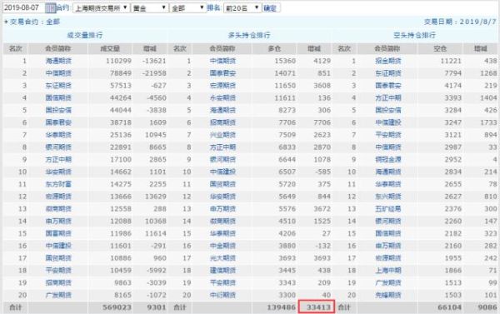Open the 黄金 commodity dropdown
Viewport: 500px width, 314px height.
click(x=149, y=8)
